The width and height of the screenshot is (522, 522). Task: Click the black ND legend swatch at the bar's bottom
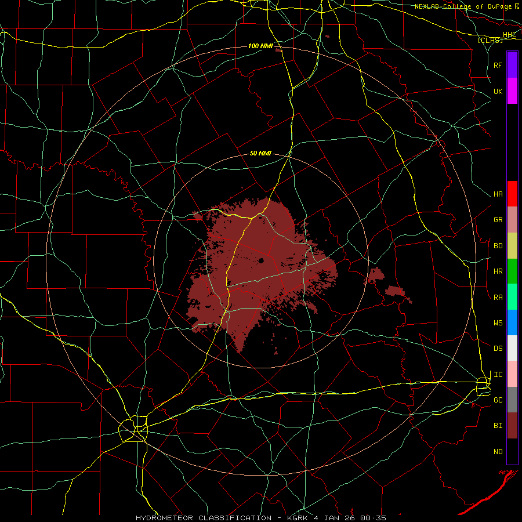pyautogui.click(x=512, y=451)
